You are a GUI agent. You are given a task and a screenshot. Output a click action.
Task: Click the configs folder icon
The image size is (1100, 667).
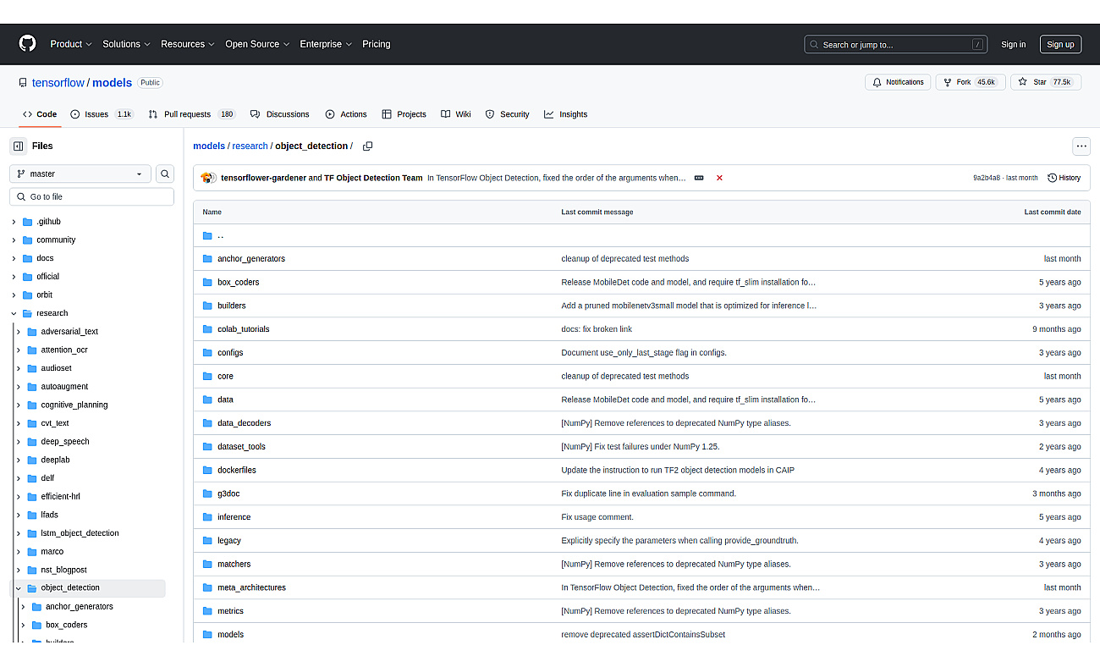[x=207, y=353]
